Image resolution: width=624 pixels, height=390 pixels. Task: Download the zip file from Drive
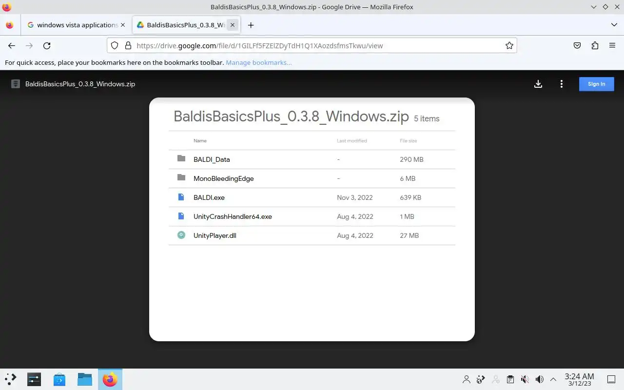pos(538,84)
